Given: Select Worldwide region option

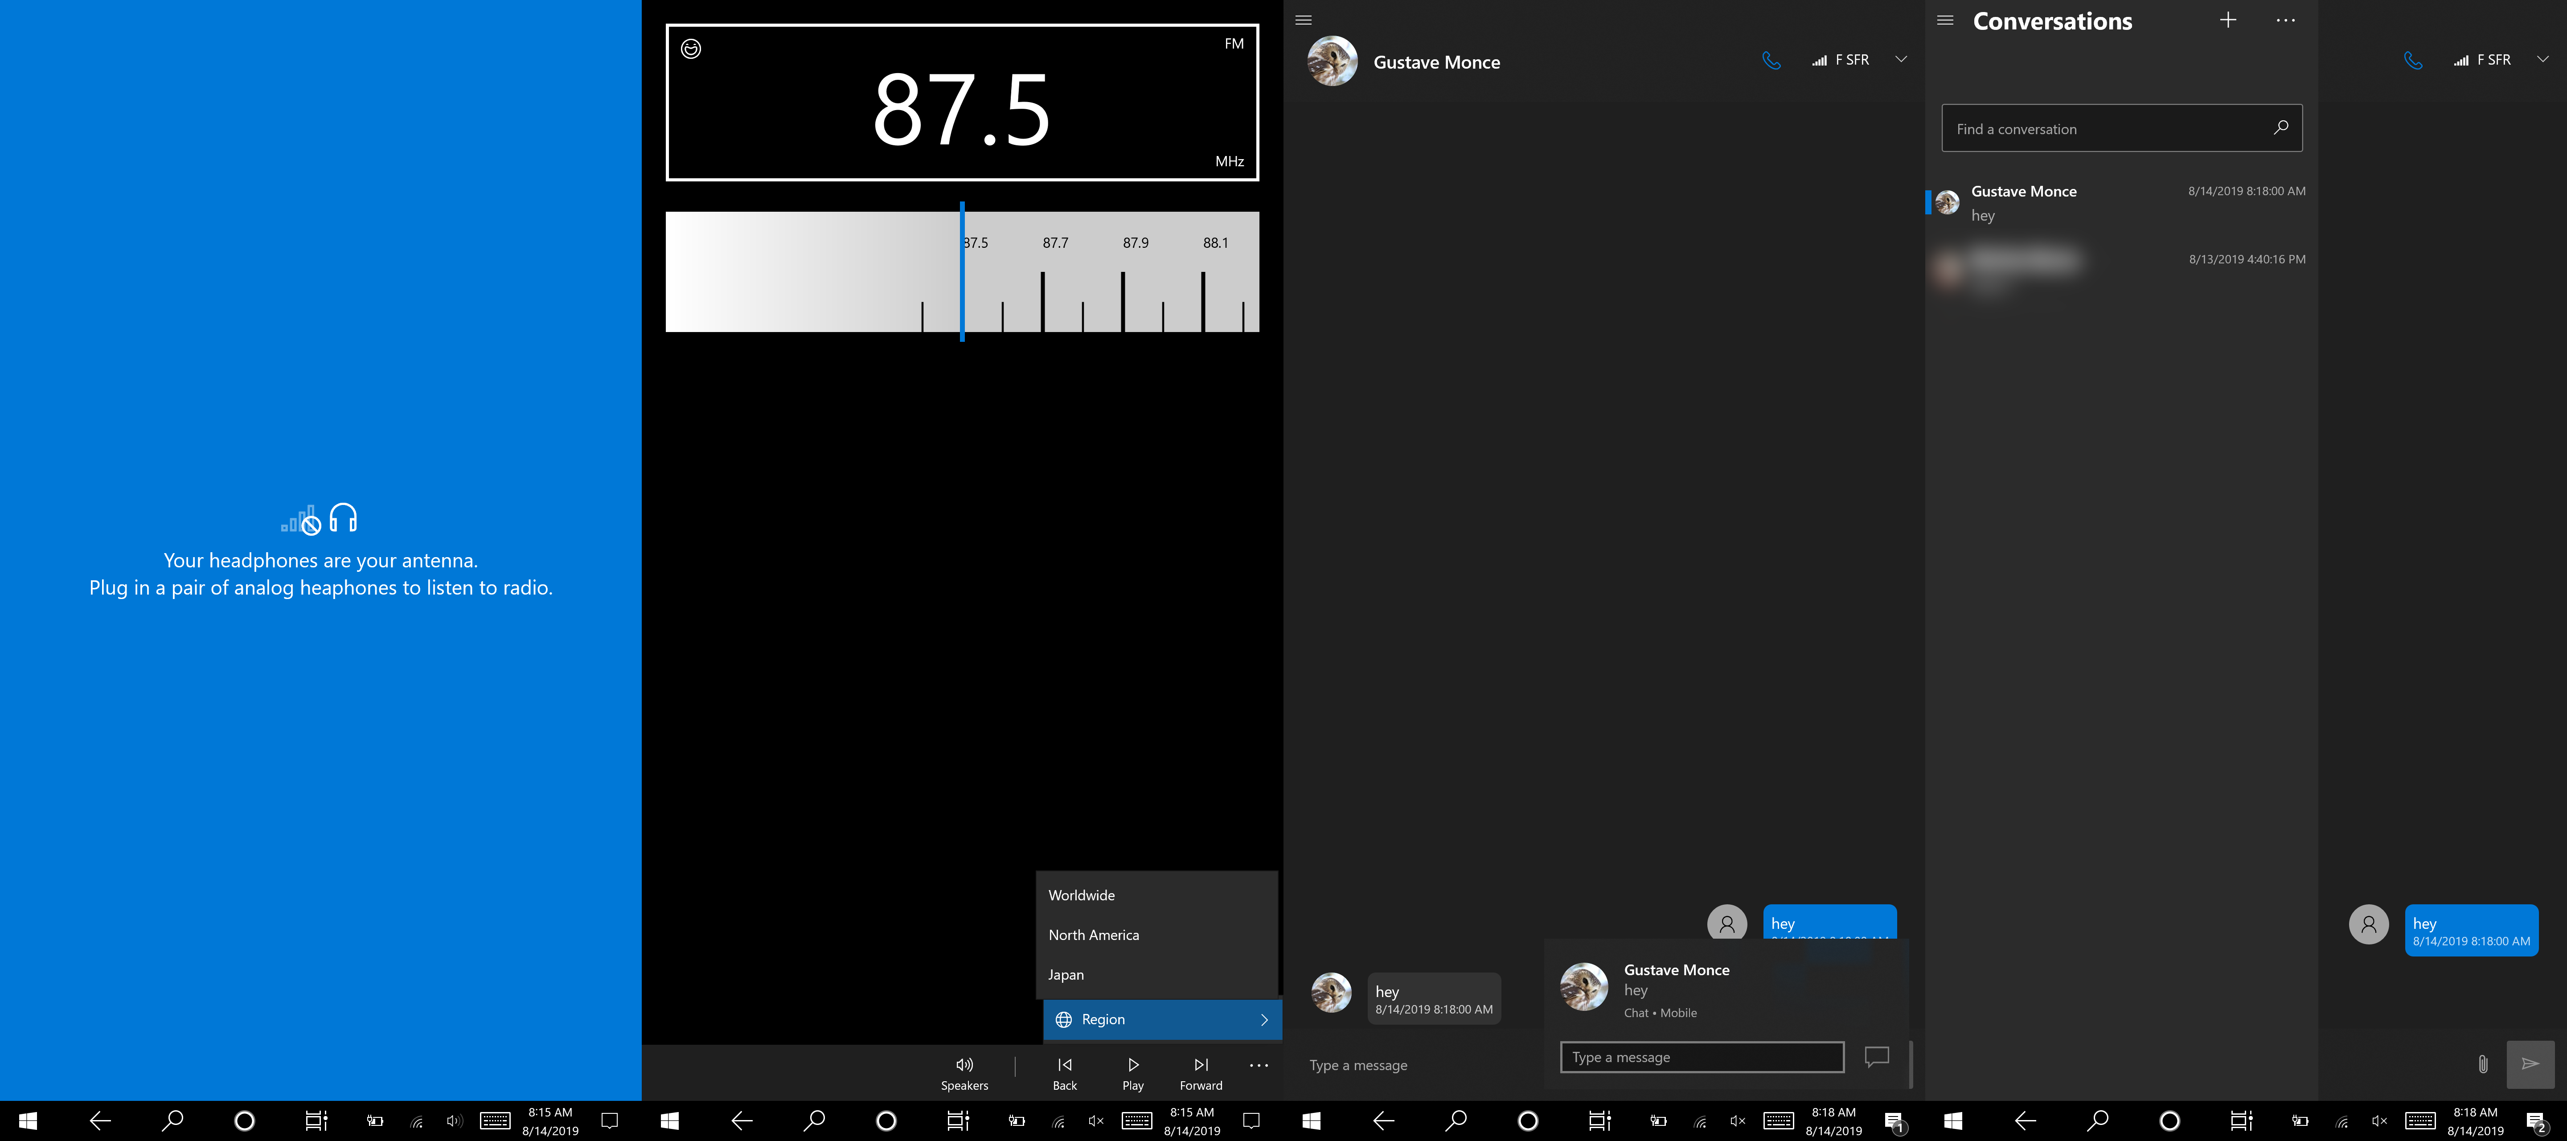Looking at the screenshot, I should (1081, 895).
